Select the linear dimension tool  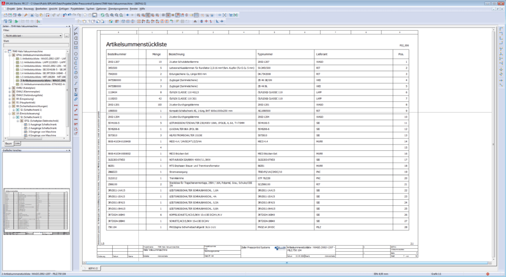(76, 105)
